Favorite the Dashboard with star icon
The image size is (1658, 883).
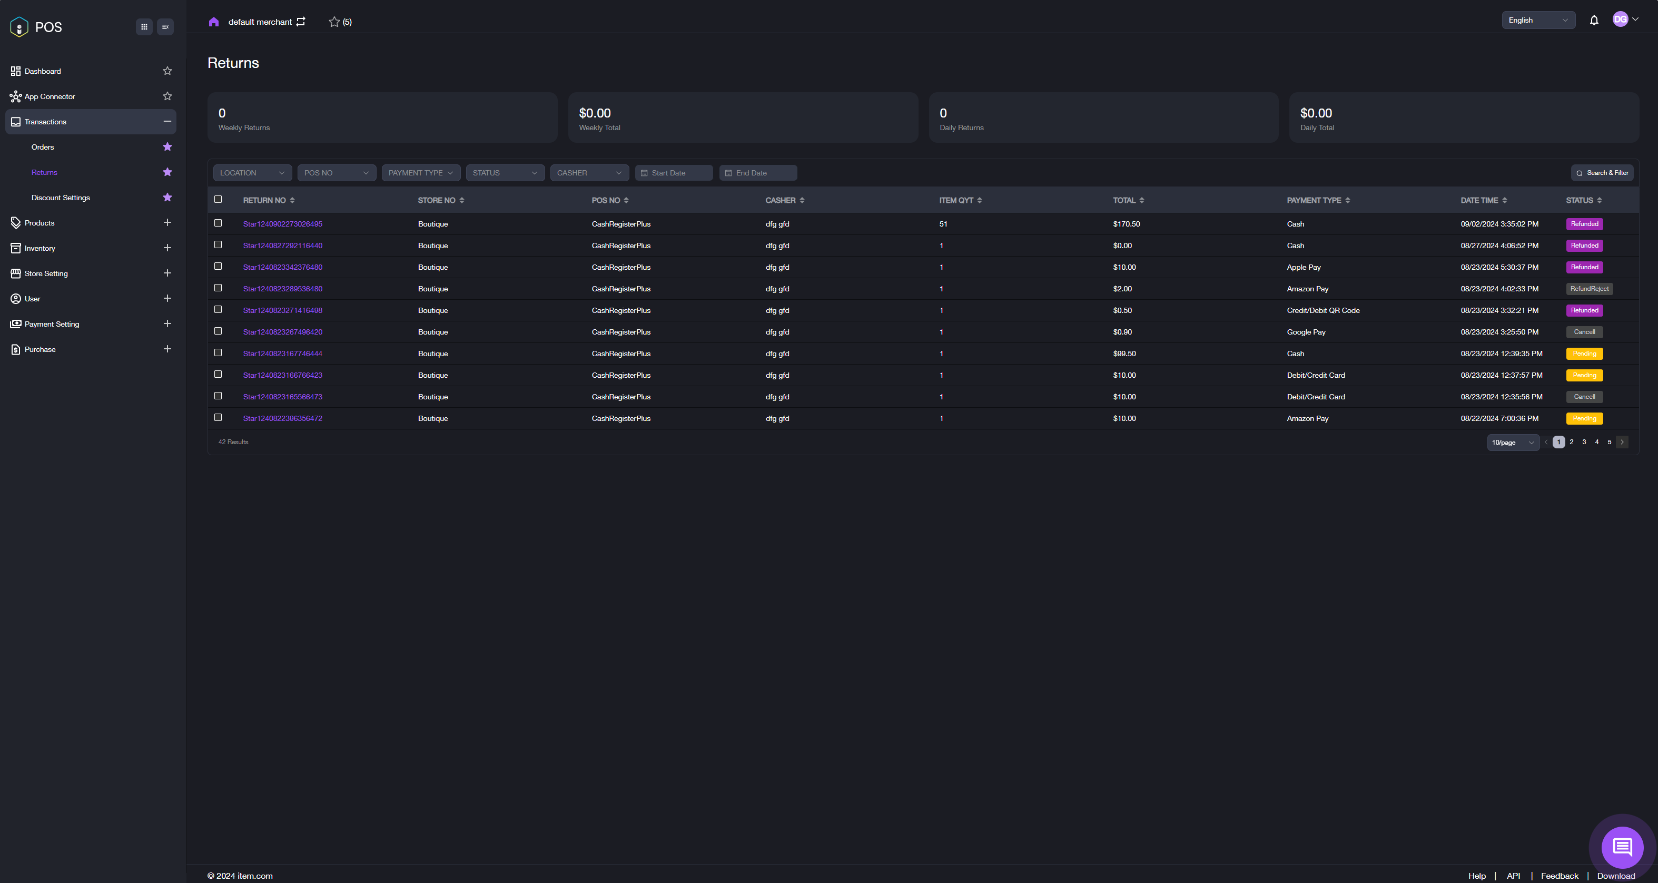(x=167, y=71)
